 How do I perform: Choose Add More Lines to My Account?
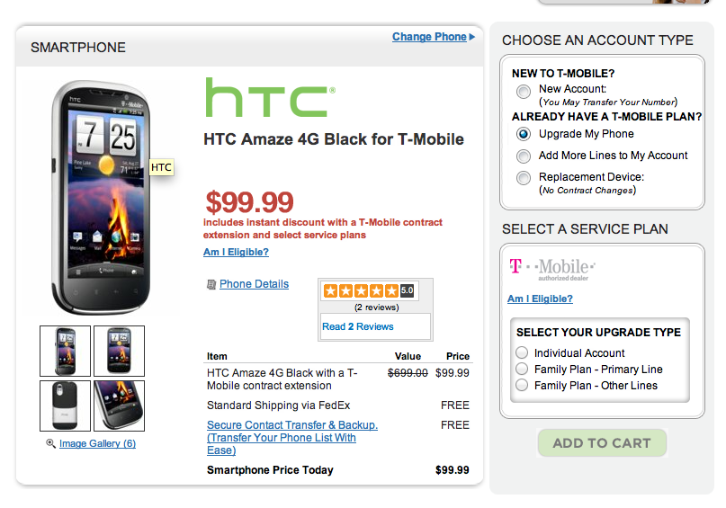click(x=524, y=156)
